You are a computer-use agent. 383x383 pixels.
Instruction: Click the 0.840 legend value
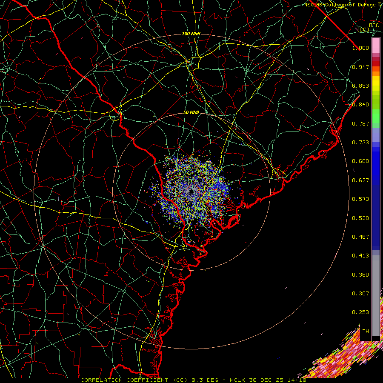tap(360, 105)
